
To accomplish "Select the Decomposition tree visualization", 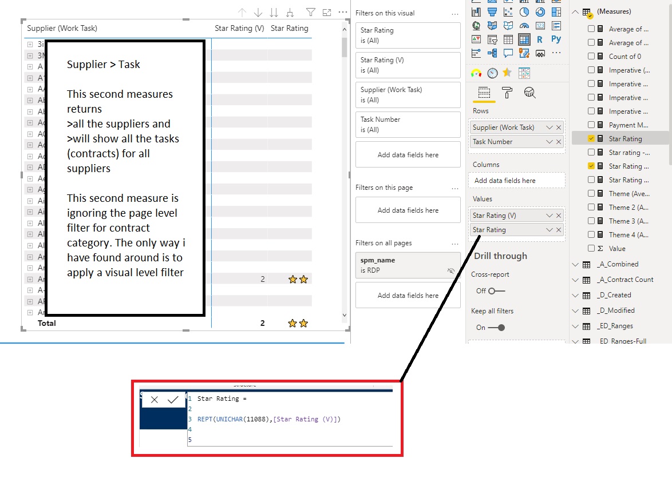I will pos(492,53).
